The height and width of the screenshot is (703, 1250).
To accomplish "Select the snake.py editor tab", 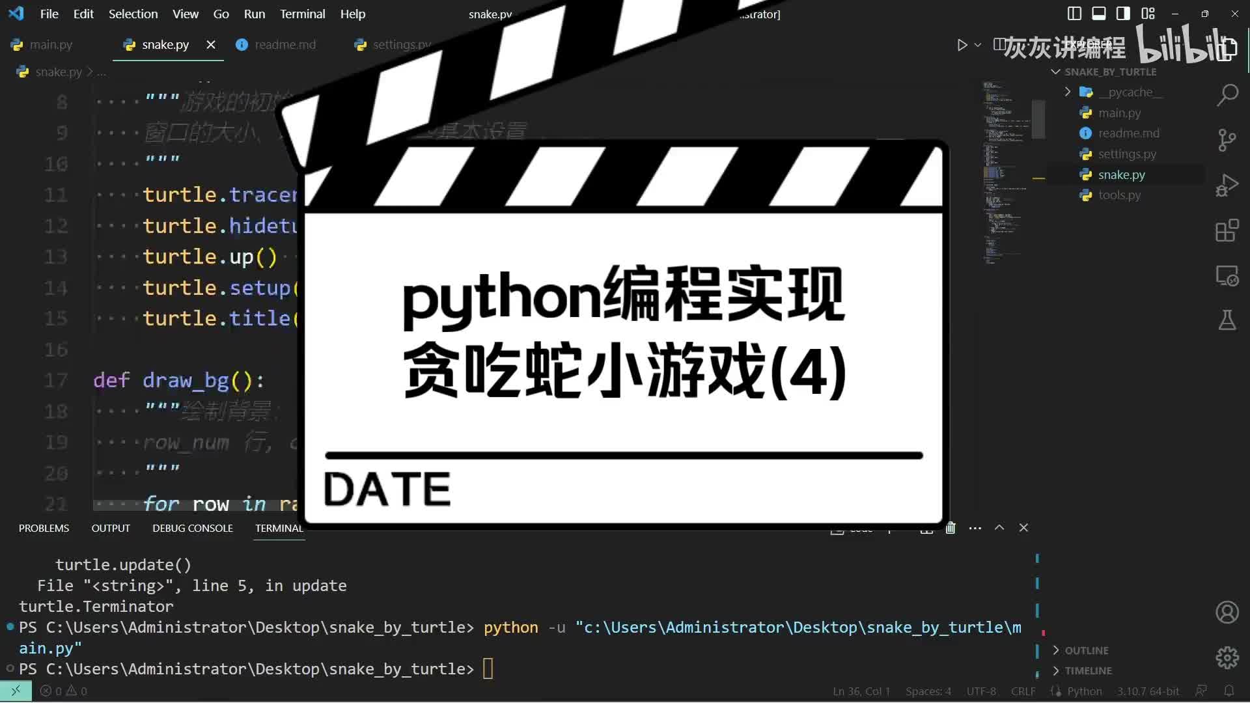I will [165, 45].
